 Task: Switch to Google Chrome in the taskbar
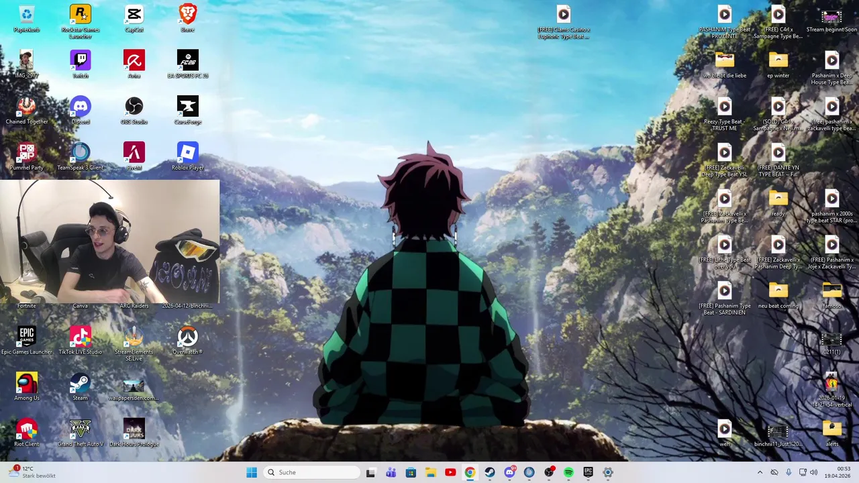[470, 472]
